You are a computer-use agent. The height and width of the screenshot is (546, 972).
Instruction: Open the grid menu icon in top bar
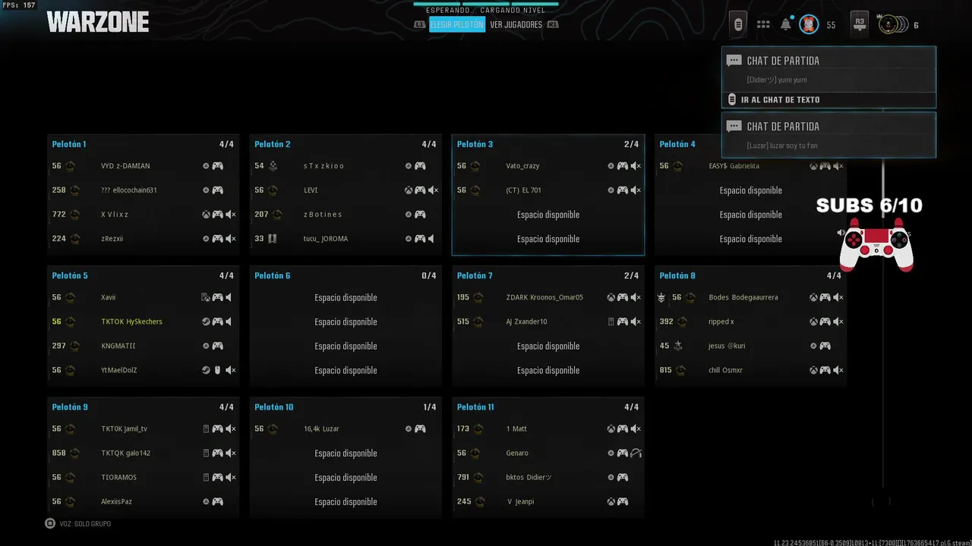(763, 25)
